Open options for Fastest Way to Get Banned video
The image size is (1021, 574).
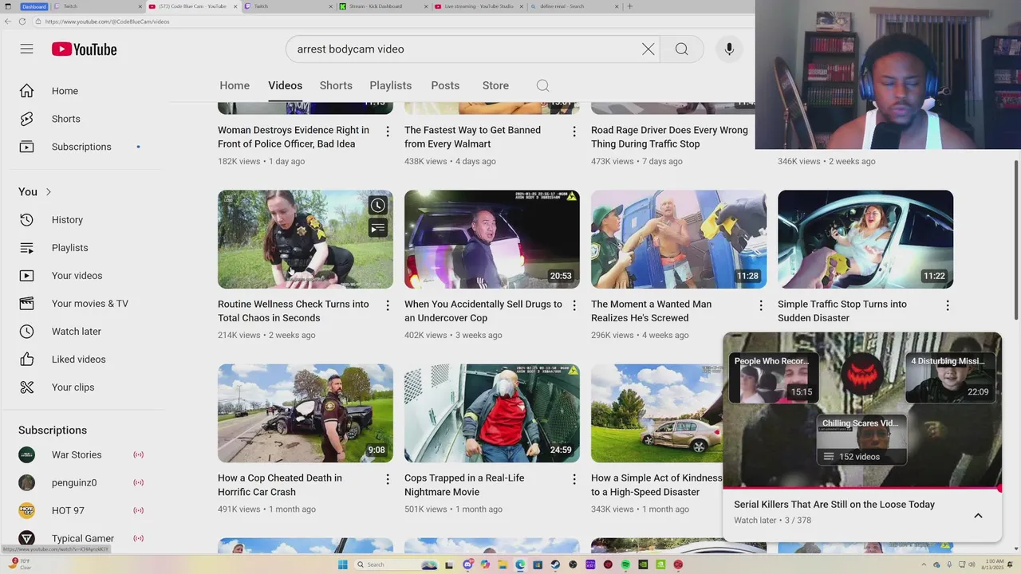coord(574,132)
